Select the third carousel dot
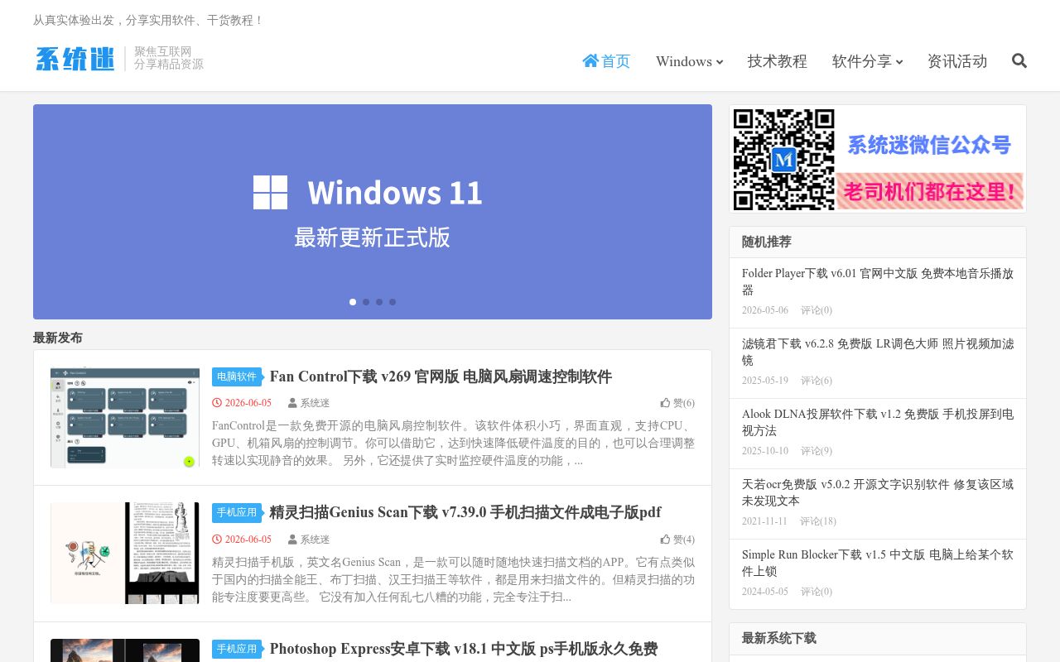 (379, 302)
